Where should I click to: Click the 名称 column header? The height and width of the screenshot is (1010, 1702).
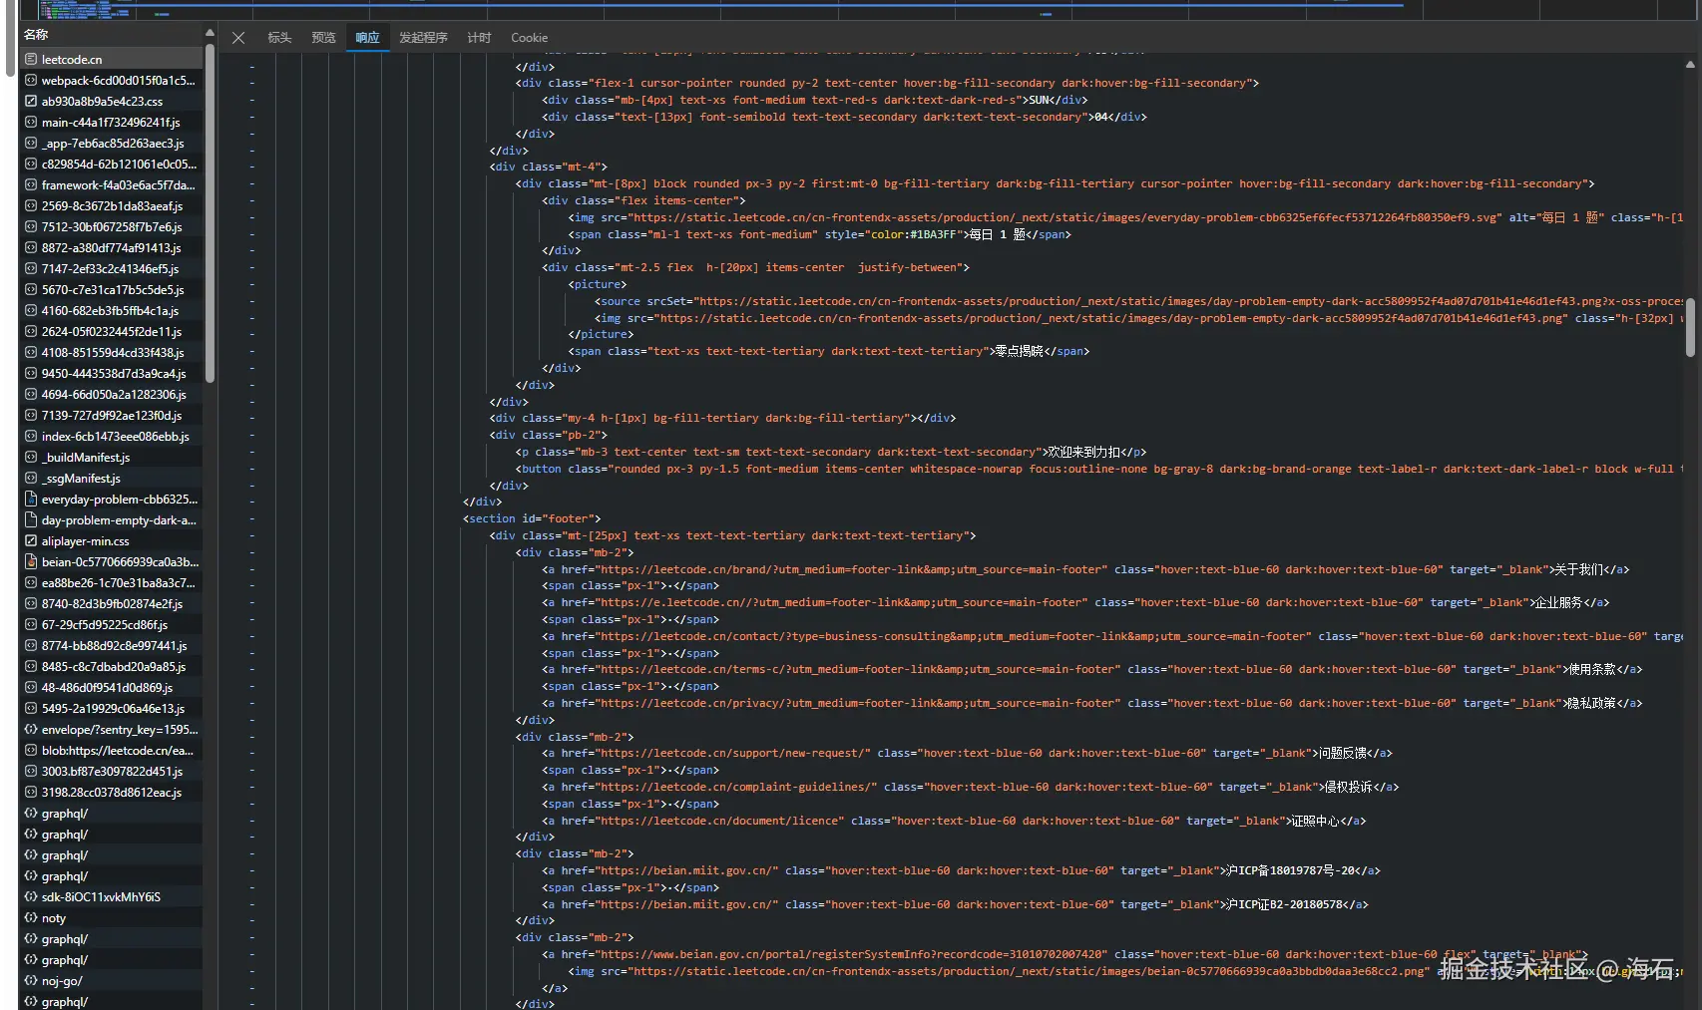click(x=112, y=35)
